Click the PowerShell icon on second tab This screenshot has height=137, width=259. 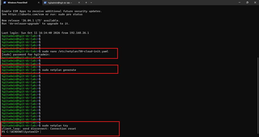coord(45,3)
